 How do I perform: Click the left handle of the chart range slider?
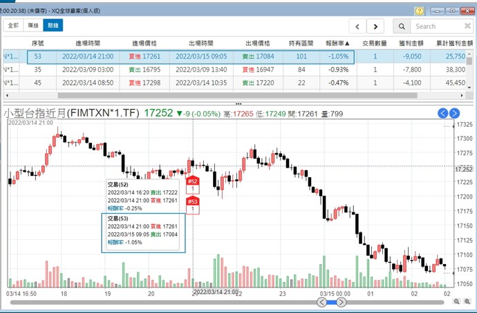click(x=322, y=302)
